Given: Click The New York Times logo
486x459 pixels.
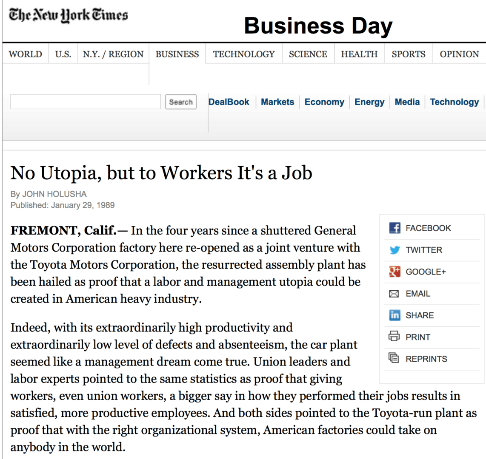Looking at the screenshot, I should pyautogui.click(x=68, y=16).
